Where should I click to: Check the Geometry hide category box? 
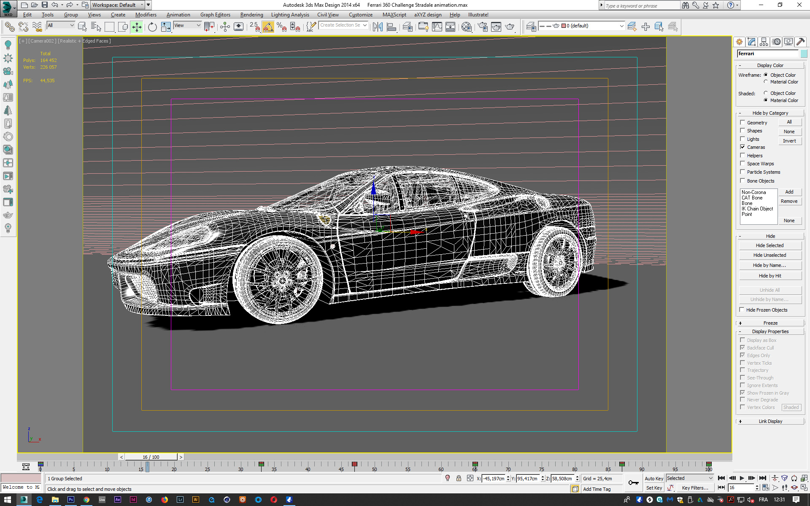point(742,122)
